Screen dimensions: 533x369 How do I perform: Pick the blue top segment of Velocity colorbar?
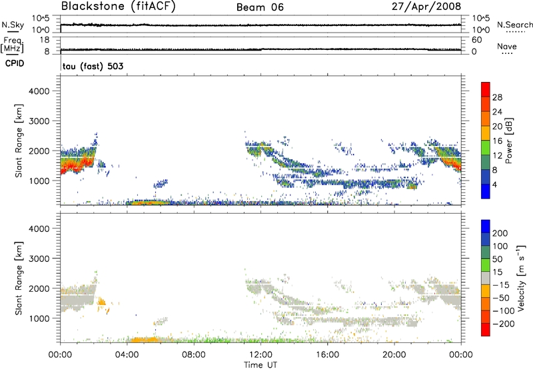tap(486, 226)
